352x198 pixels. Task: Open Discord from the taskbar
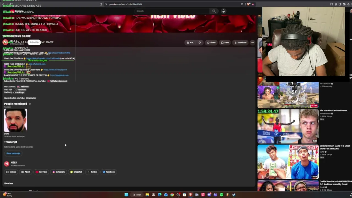point(209,195)
